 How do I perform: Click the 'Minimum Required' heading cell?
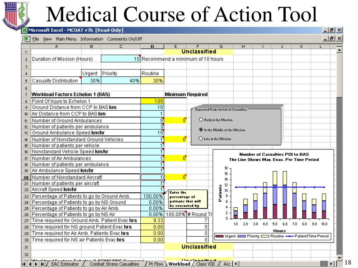(x=186, y=94)
